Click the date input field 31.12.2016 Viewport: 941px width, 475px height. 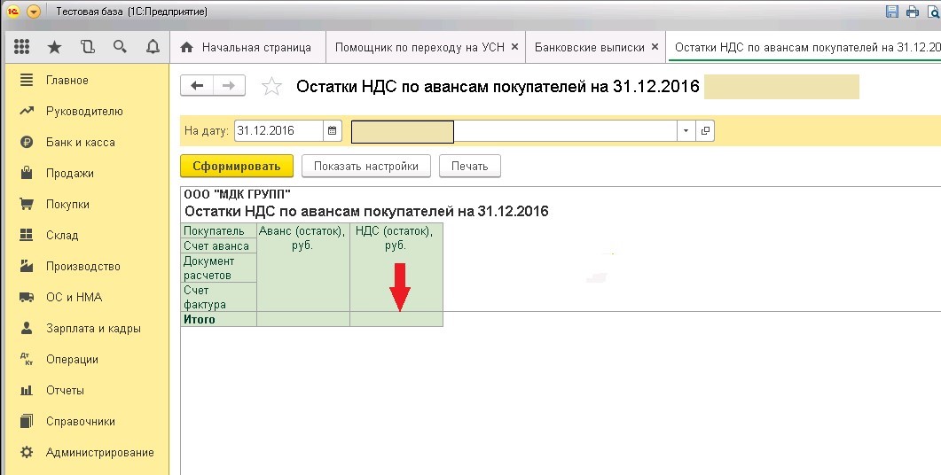278,131
